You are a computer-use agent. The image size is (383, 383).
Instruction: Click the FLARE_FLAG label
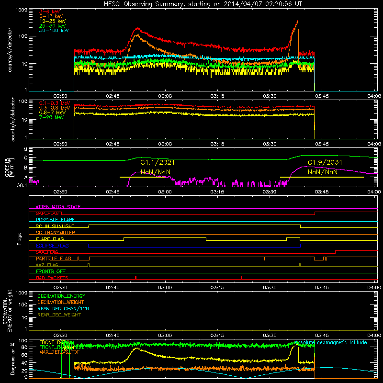(x=50, y=239)
